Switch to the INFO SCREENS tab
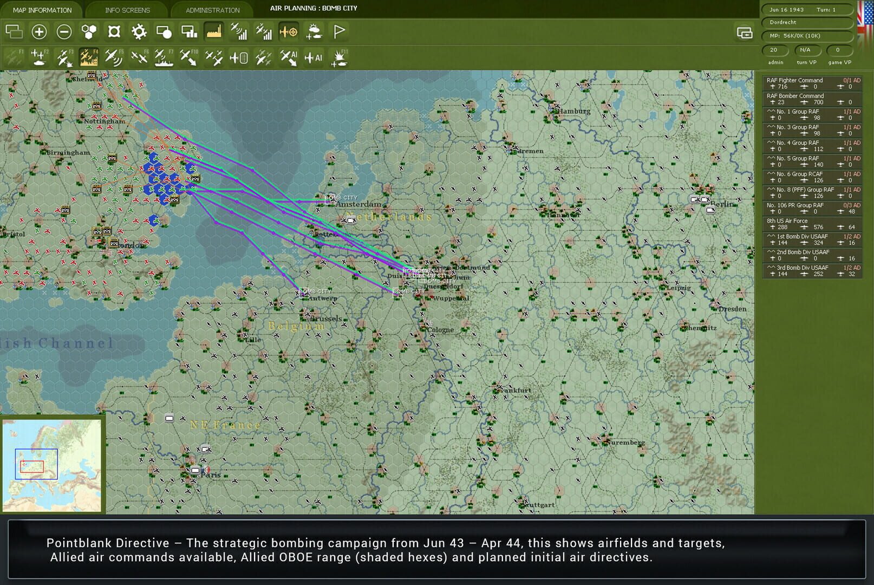 coord(127,9)
